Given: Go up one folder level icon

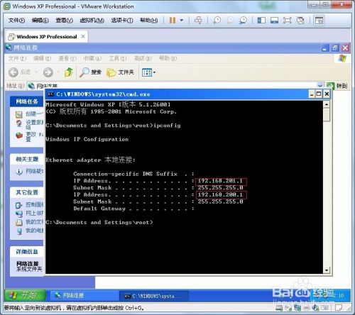Looking at the screenshot, I should click(69, 72).
